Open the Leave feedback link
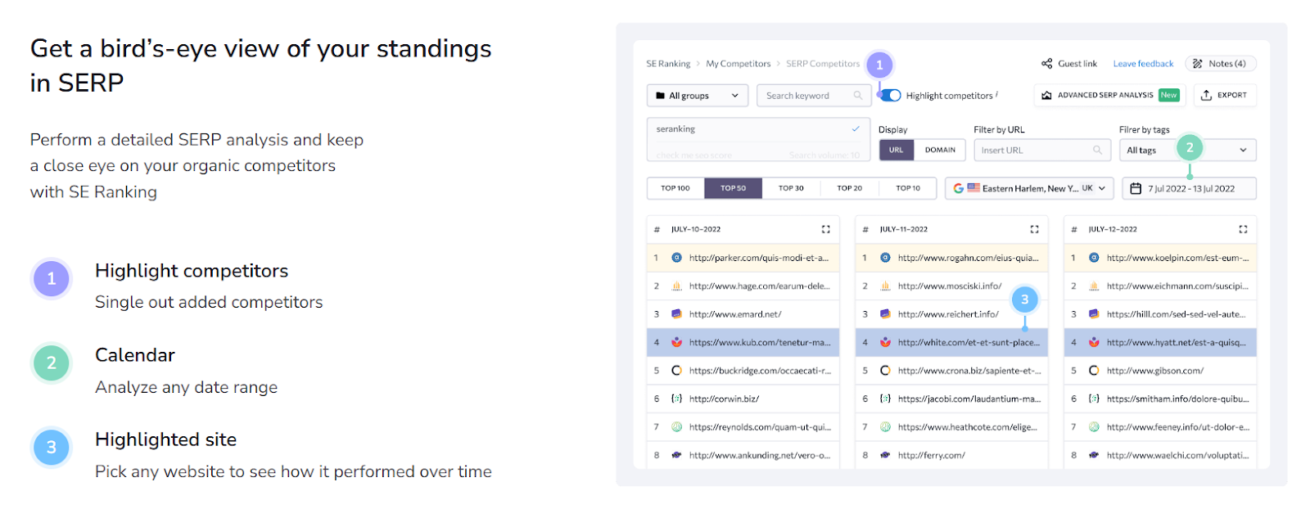The width and height of the screenshot is (1310, 527). [1143, 64]
